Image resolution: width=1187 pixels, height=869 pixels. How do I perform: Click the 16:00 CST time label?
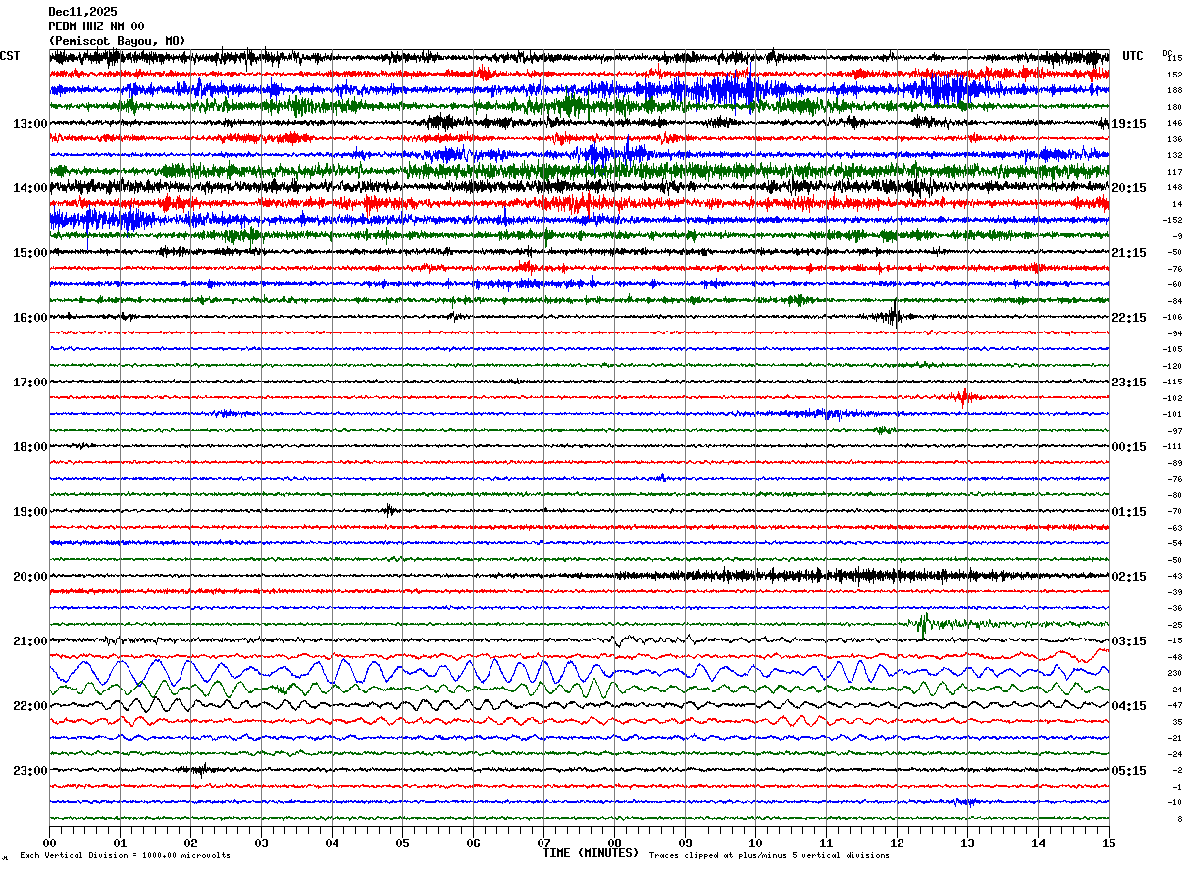point(30,318)
